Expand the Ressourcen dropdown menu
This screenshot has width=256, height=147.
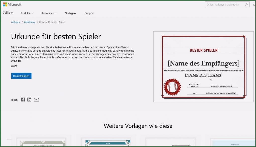point(49,13)
